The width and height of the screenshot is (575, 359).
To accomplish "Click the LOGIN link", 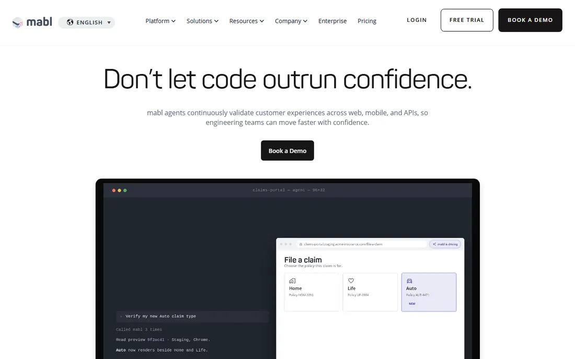I will click(x=417, y=20).
